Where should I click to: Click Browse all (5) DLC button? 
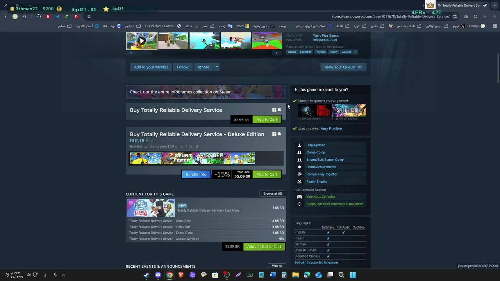point(273,194)
